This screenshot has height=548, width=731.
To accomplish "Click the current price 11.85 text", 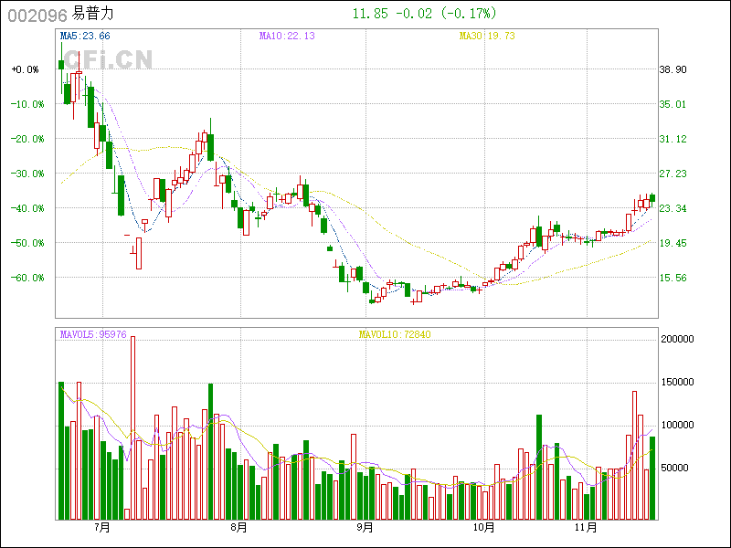I will tap(370, 14).
